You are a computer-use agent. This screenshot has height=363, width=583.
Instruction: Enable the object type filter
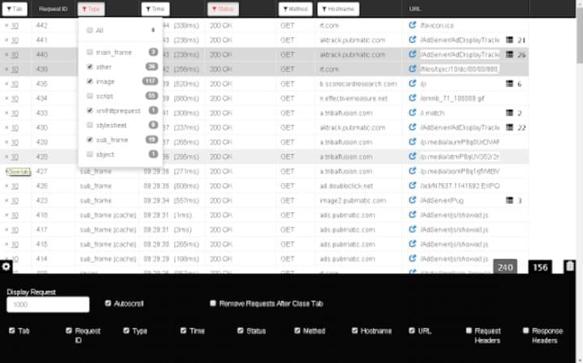[90, 154]
